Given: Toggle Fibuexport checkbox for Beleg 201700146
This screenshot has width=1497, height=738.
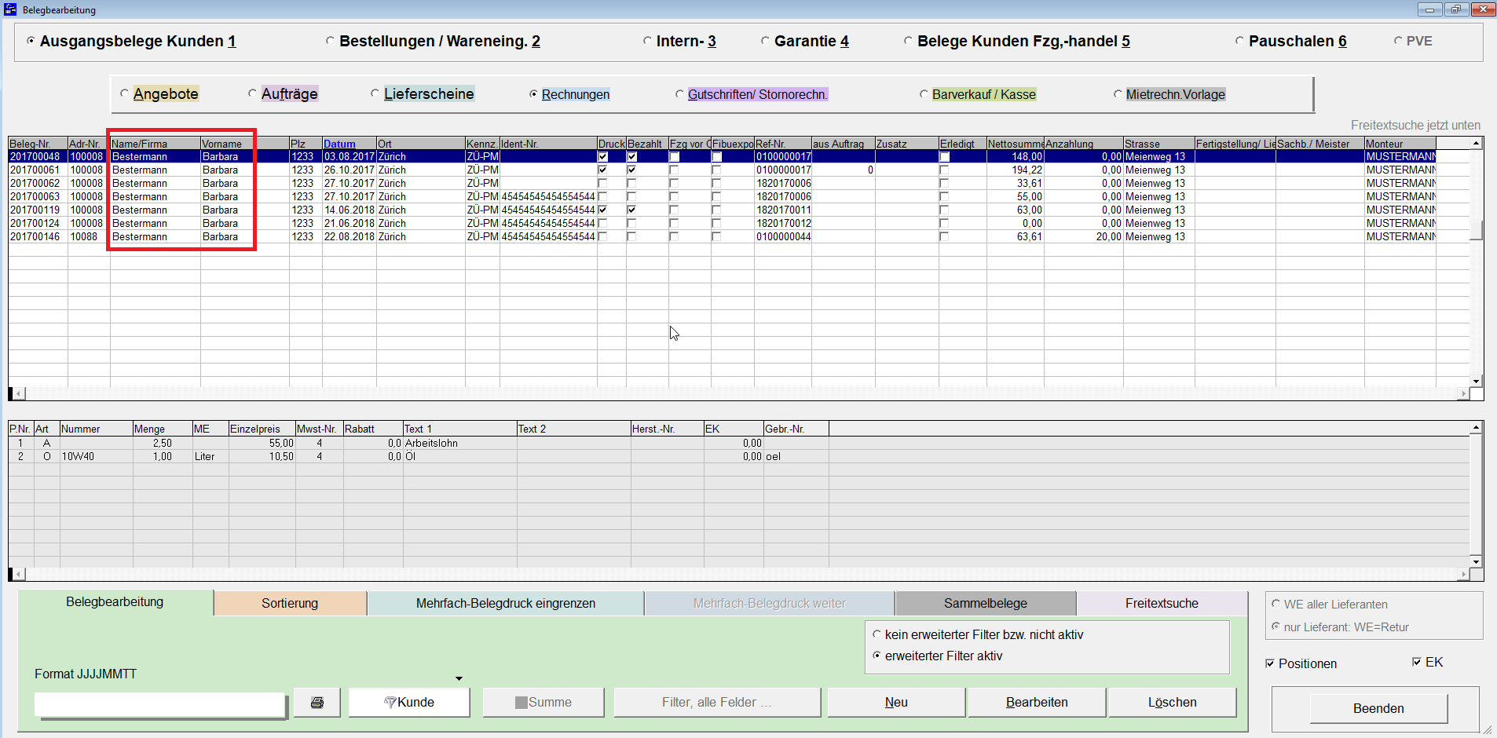Looking at the screenshot, I should (x=716, y=236).
